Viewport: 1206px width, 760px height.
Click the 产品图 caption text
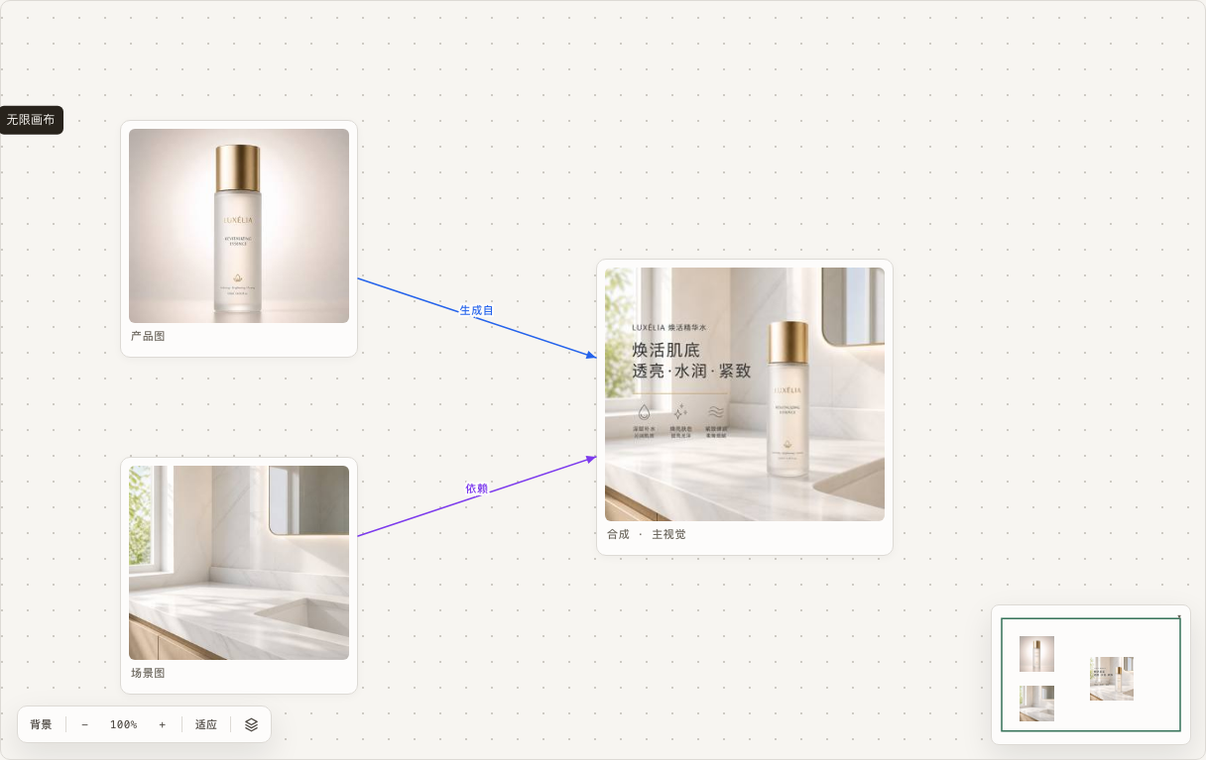pos(148,336)
